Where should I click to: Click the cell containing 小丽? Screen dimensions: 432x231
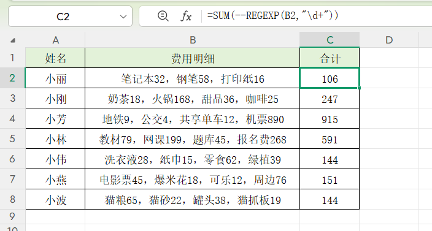[x=55, y=78]
